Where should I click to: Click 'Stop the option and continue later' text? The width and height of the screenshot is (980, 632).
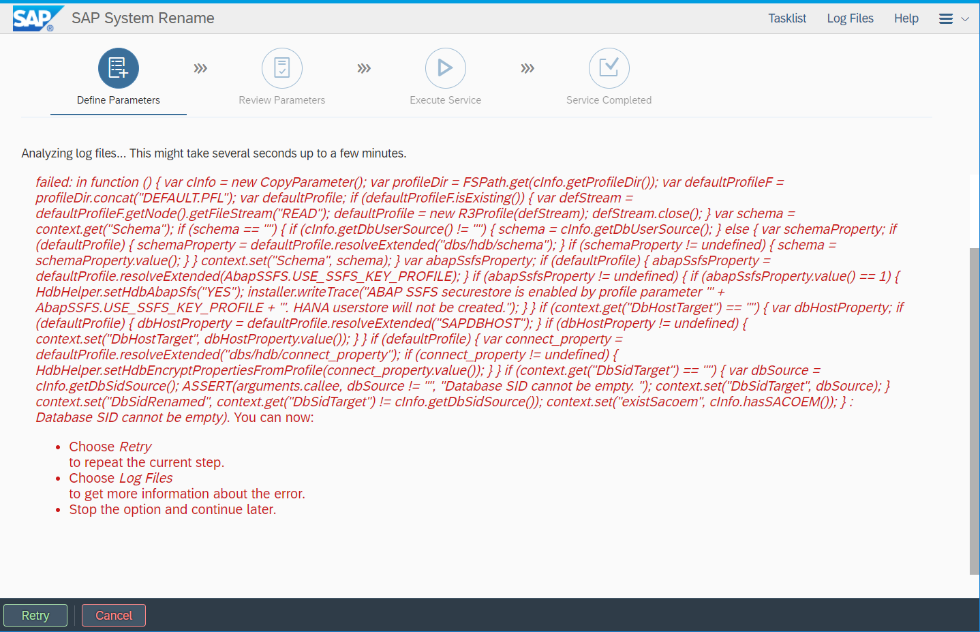click(x=172, y=509)
